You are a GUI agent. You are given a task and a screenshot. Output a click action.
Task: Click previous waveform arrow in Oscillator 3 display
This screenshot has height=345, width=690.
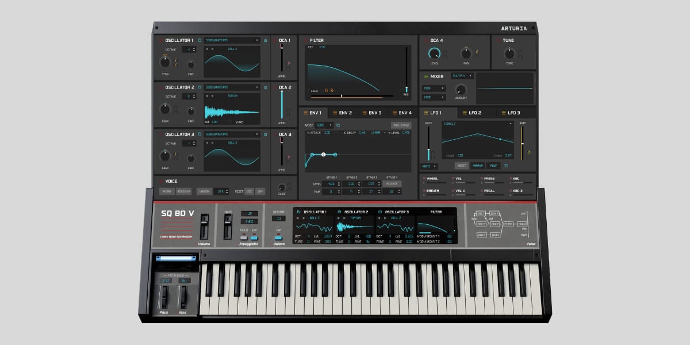pyautogui.click(x=208, y=143)
